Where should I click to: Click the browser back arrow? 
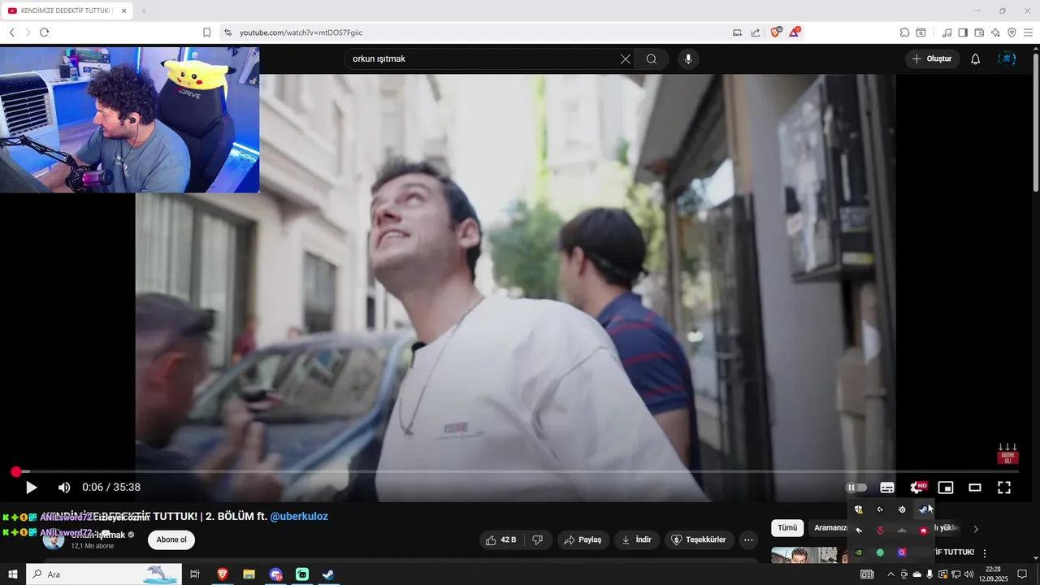pos(11,32)
